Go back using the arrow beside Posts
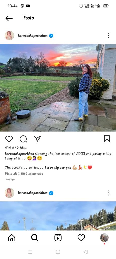The height and width of the screenshot is (259, 116). pyautogui.click(x=9, y=18)
